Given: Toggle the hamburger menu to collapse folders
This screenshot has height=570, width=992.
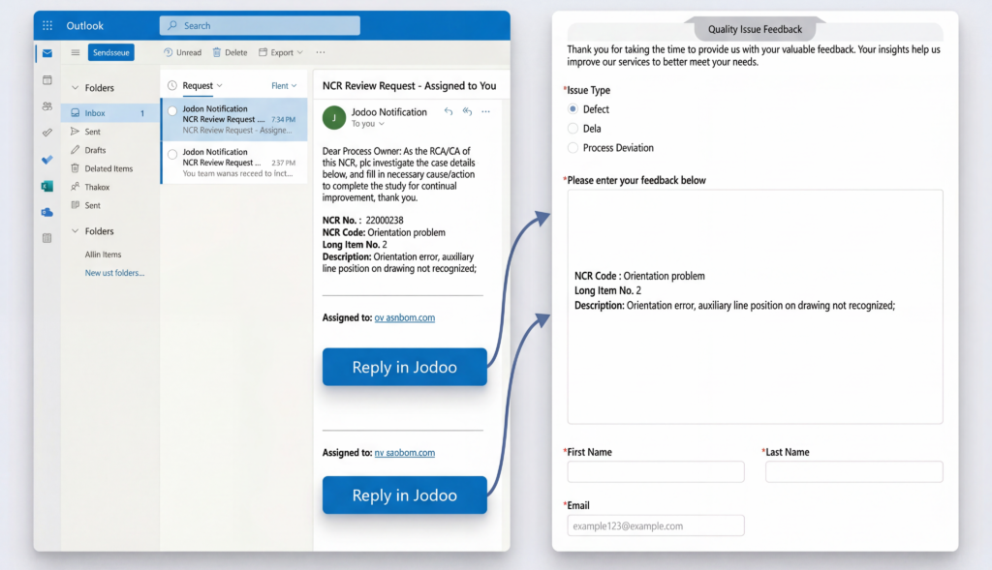Looking at the screenshot, I should coord(76,52).
